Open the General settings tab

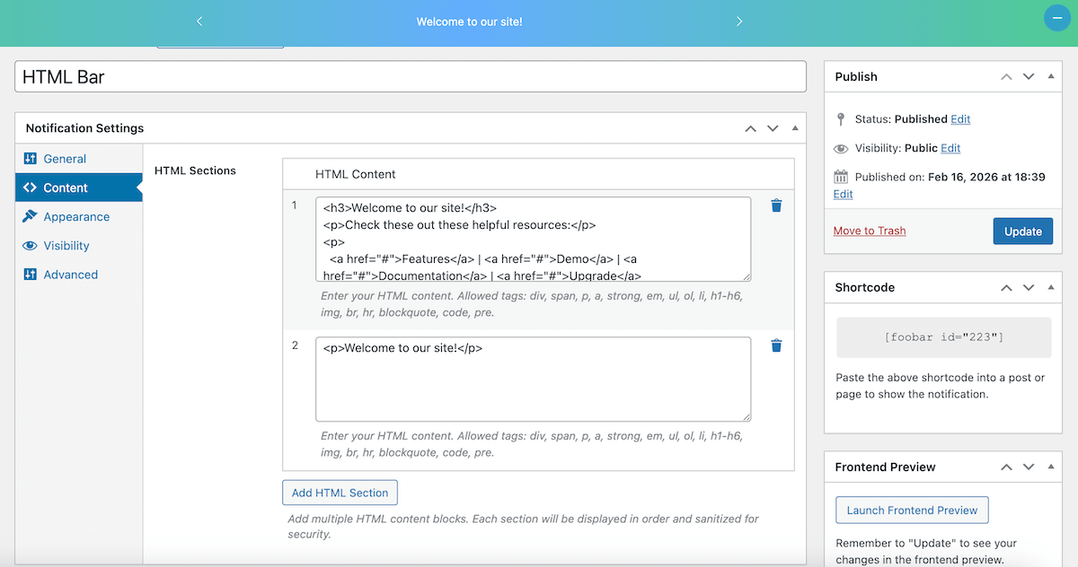click(x=65, y=159)
